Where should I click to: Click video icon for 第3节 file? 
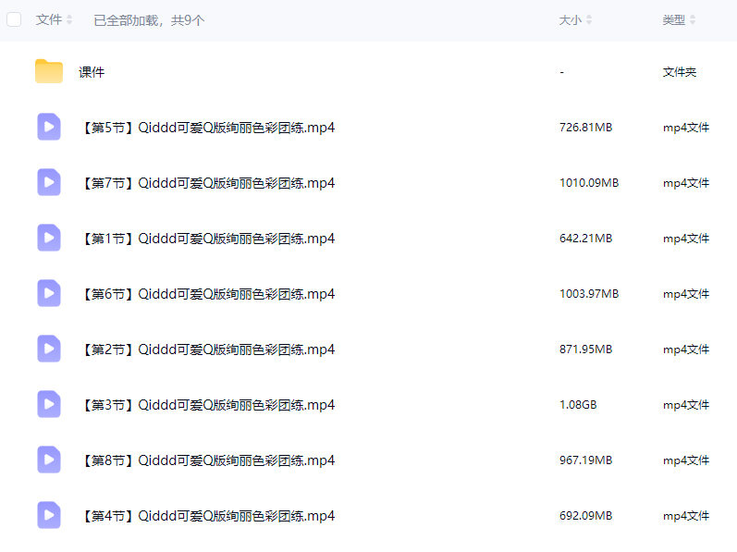point(49,404)
